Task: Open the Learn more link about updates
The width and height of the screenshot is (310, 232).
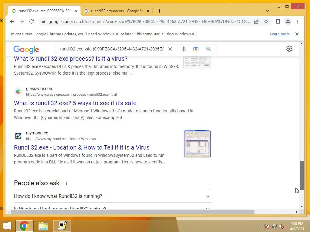Action: [x=280, y=34]
